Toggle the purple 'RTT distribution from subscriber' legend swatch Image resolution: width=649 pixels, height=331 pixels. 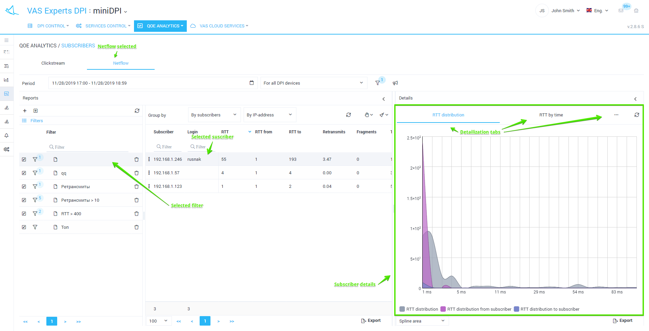click(x=443, y=309)
